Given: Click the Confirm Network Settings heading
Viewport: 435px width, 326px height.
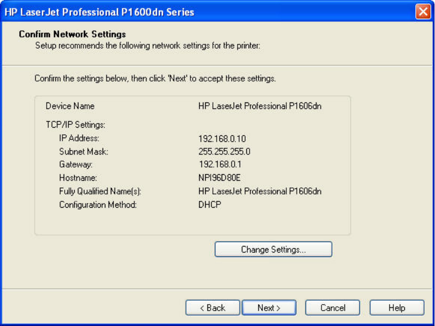Looking at the screenshot, I should click(72, 35).
